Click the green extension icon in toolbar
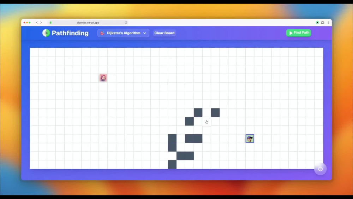Screen dimensions: 353x199 [317, 23]
